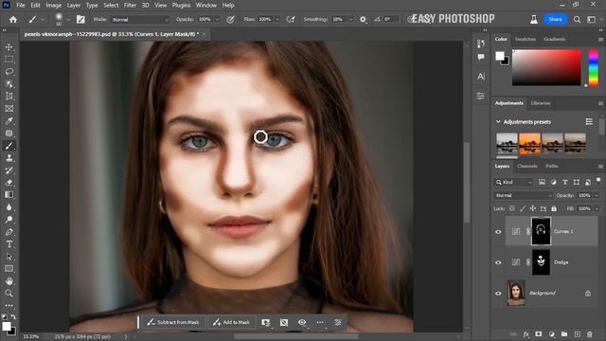606x341 pixels.
Task: Open the Opacity dropdown in options bar
Action: [217, 19]
